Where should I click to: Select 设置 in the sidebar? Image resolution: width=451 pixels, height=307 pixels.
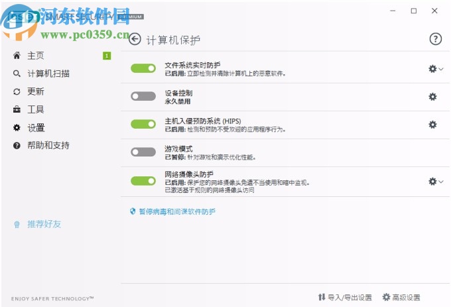[x=36, y=127]
